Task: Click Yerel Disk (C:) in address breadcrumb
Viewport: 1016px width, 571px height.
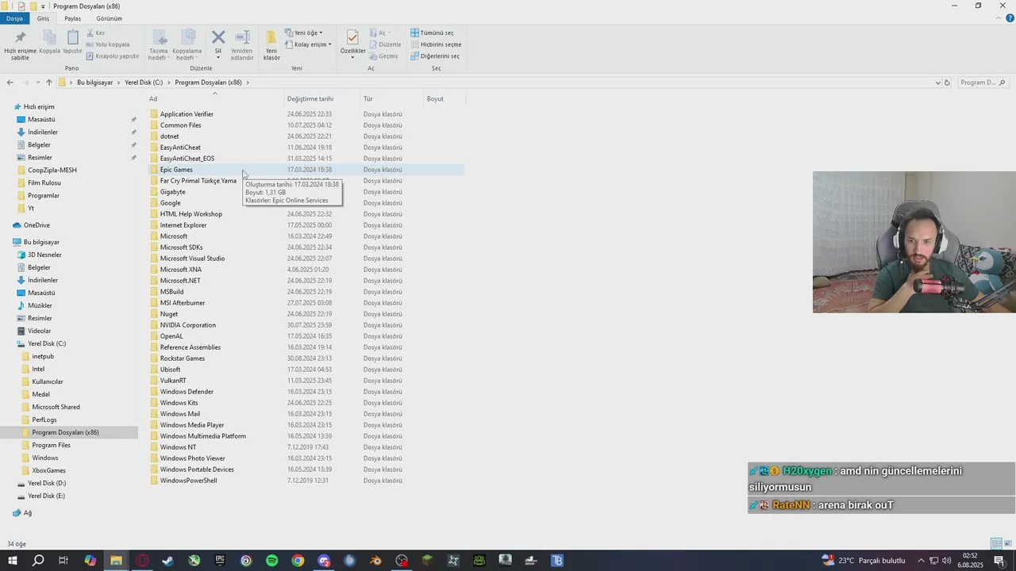Action: (144, 82)
